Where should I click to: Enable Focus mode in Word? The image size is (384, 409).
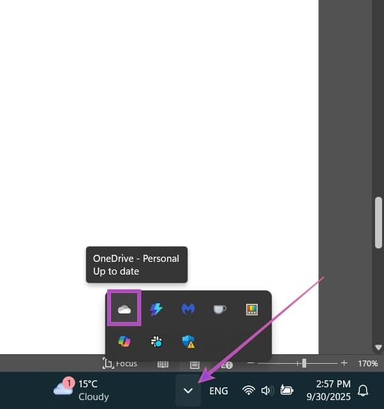(x=120, y=364)
